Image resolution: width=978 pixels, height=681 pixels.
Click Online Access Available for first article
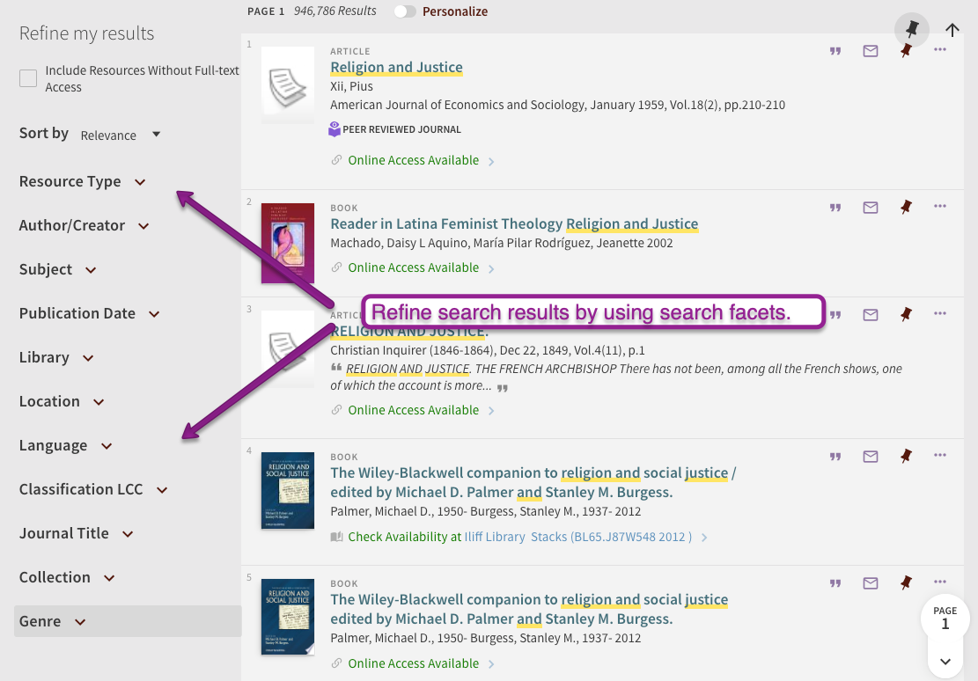pos(414,160)
